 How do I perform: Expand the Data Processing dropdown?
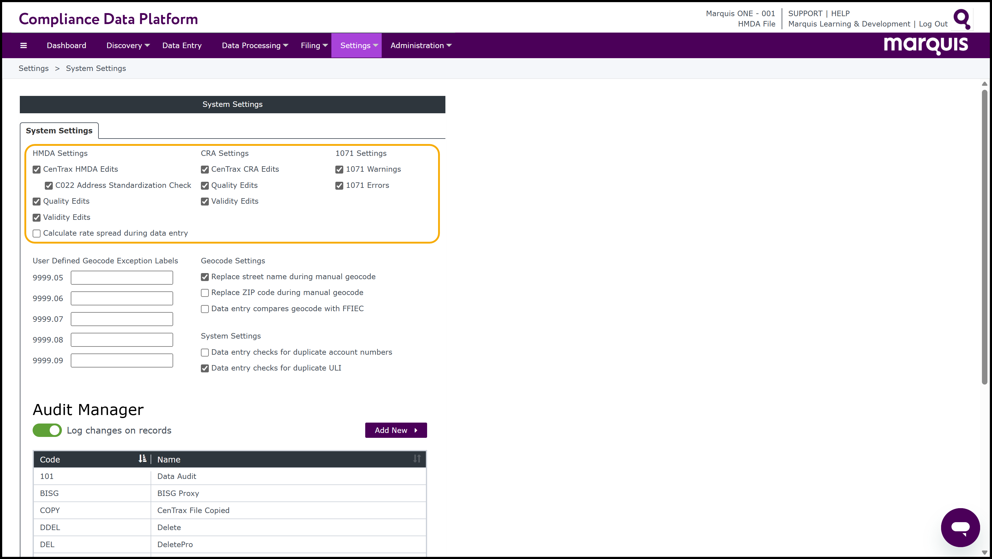tap(255, 45)
